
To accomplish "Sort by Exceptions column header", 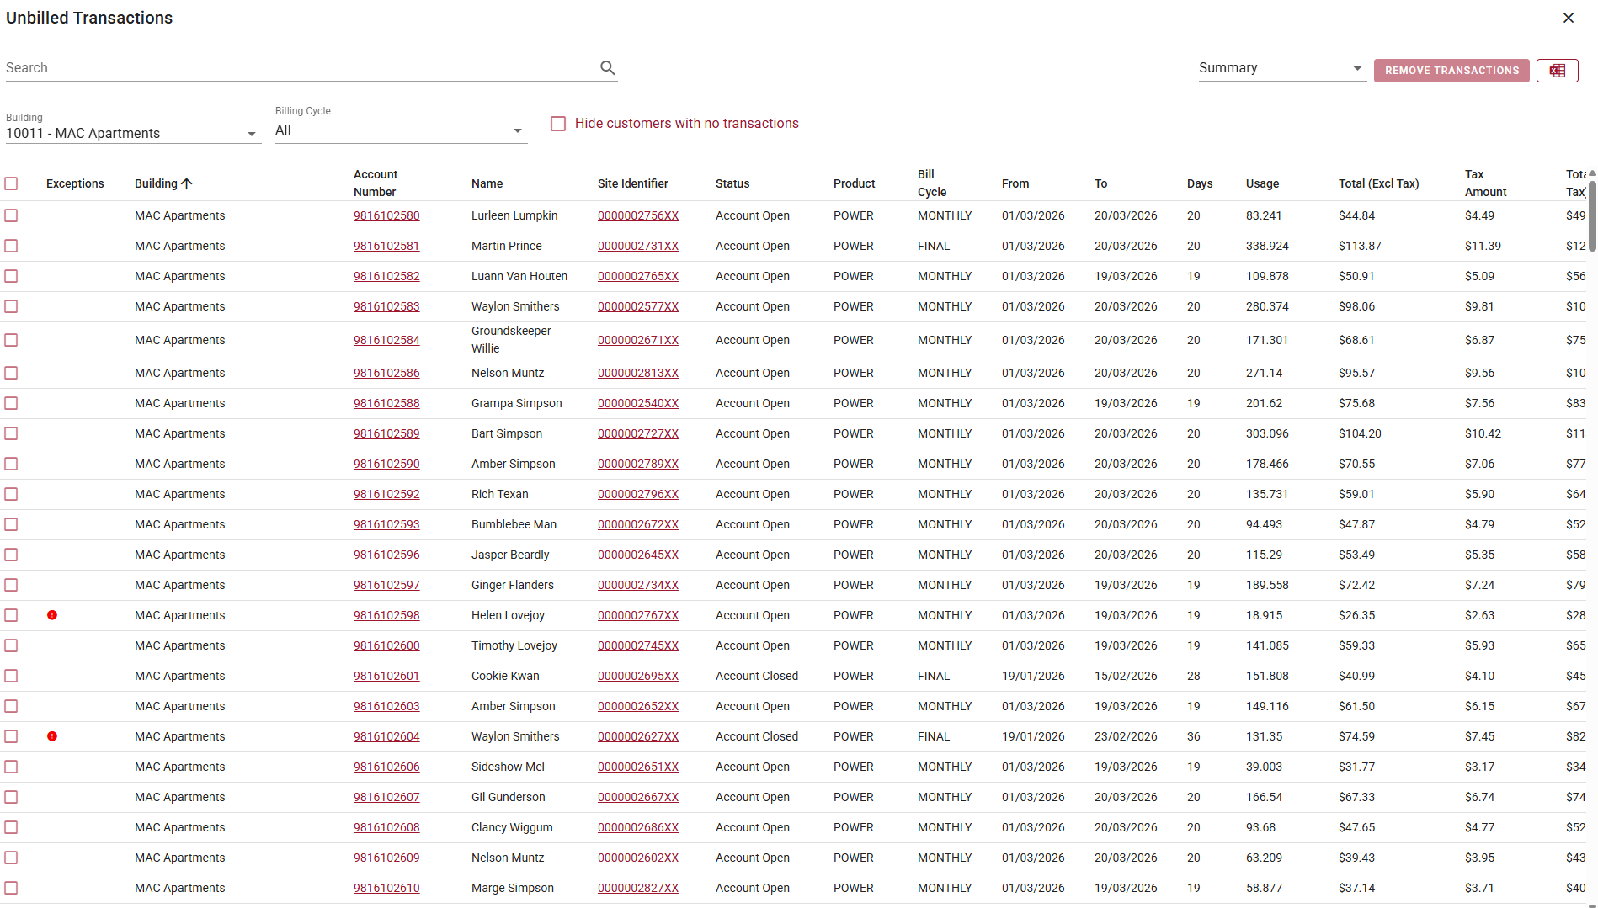I will click(75, 183).
